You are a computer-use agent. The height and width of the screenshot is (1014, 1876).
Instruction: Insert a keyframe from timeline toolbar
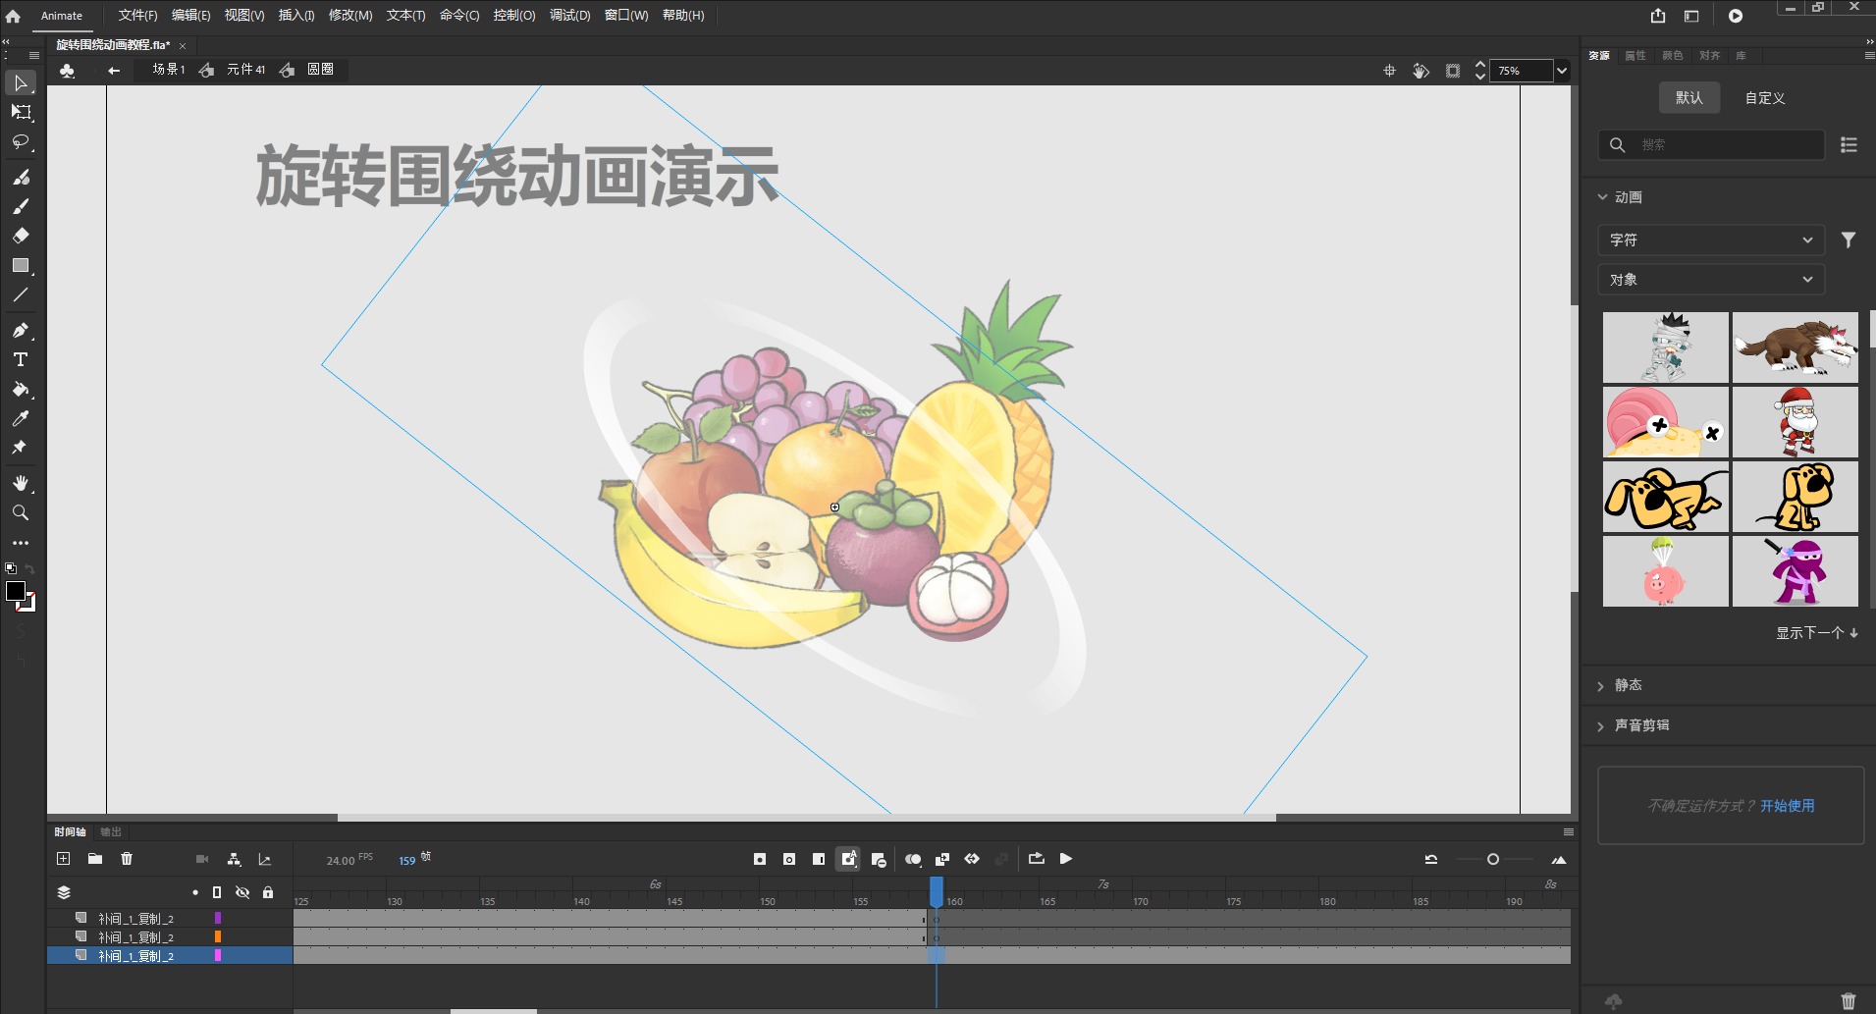pyautogui.click(x=760, y=859)
